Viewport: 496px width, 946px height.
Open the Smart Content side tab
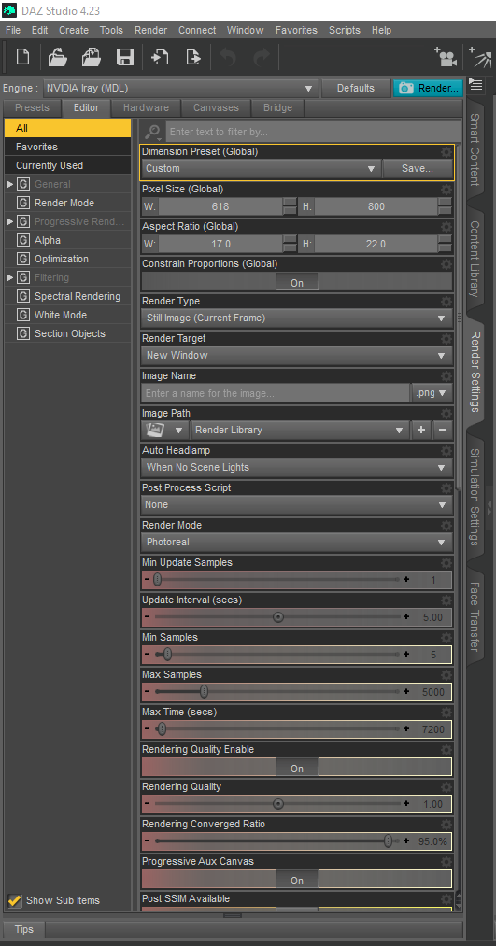(x=475, y=149)
